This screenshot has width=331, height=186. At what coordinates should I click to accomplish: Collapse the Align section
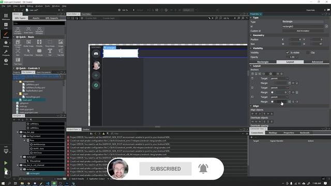[x=251, y=106]
